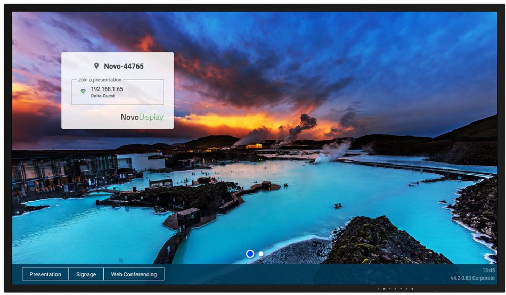The width and height of the screenshot is (506, 295).
Task: Click the v4.2.0.83 Corporate version text
Action: (472, 278)
